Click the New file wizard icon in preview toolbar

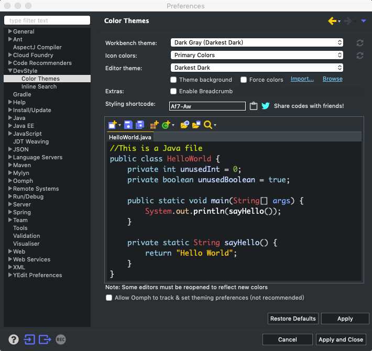tap(113, 125)
